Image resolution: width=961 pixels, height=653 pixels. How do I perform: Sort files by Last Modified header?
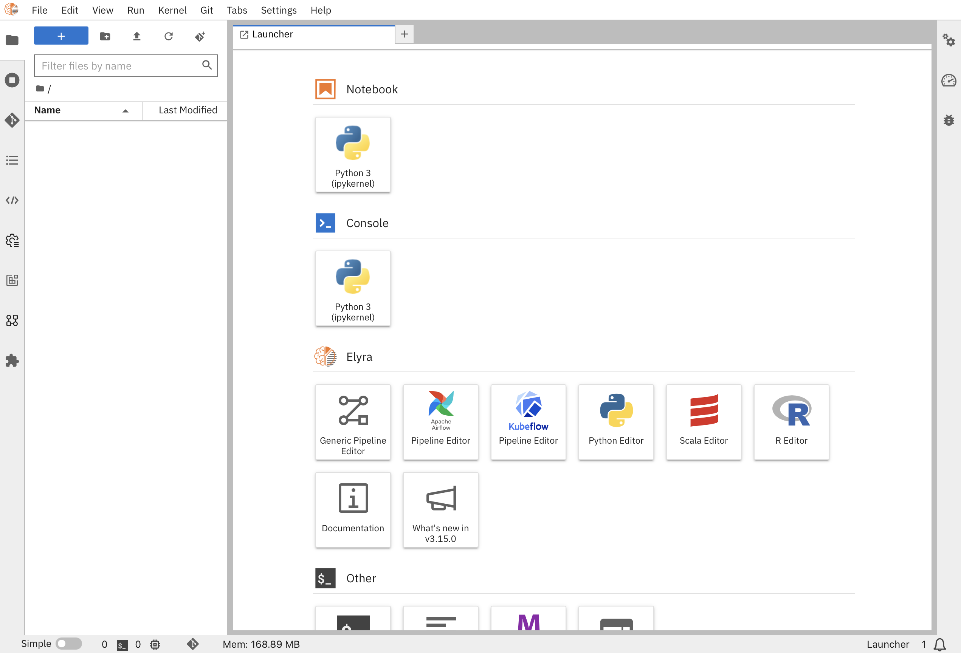187,110
